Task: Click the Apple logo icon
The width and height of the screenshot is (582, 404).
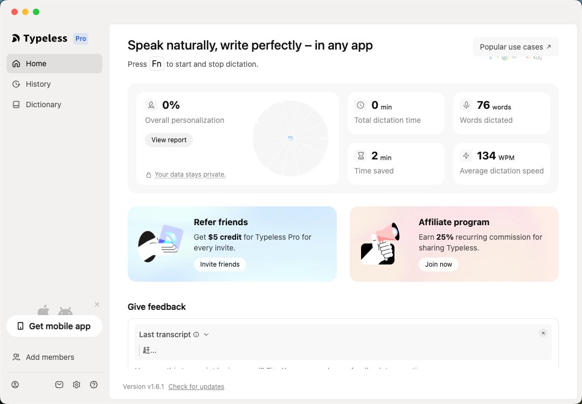Action: coord(44,310)
